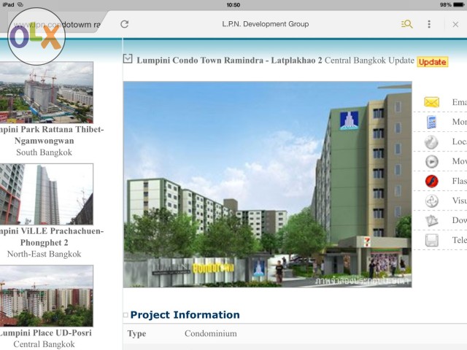Expand the Project Information section header
Viewport: 467px width, 350px height.
[x=184, y=315]
